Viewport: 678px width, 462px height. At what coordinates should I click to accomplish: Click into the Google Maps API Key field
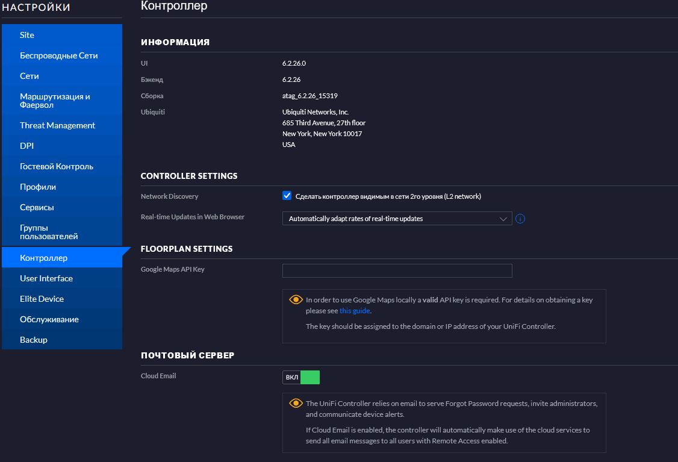tap(397, 271)
